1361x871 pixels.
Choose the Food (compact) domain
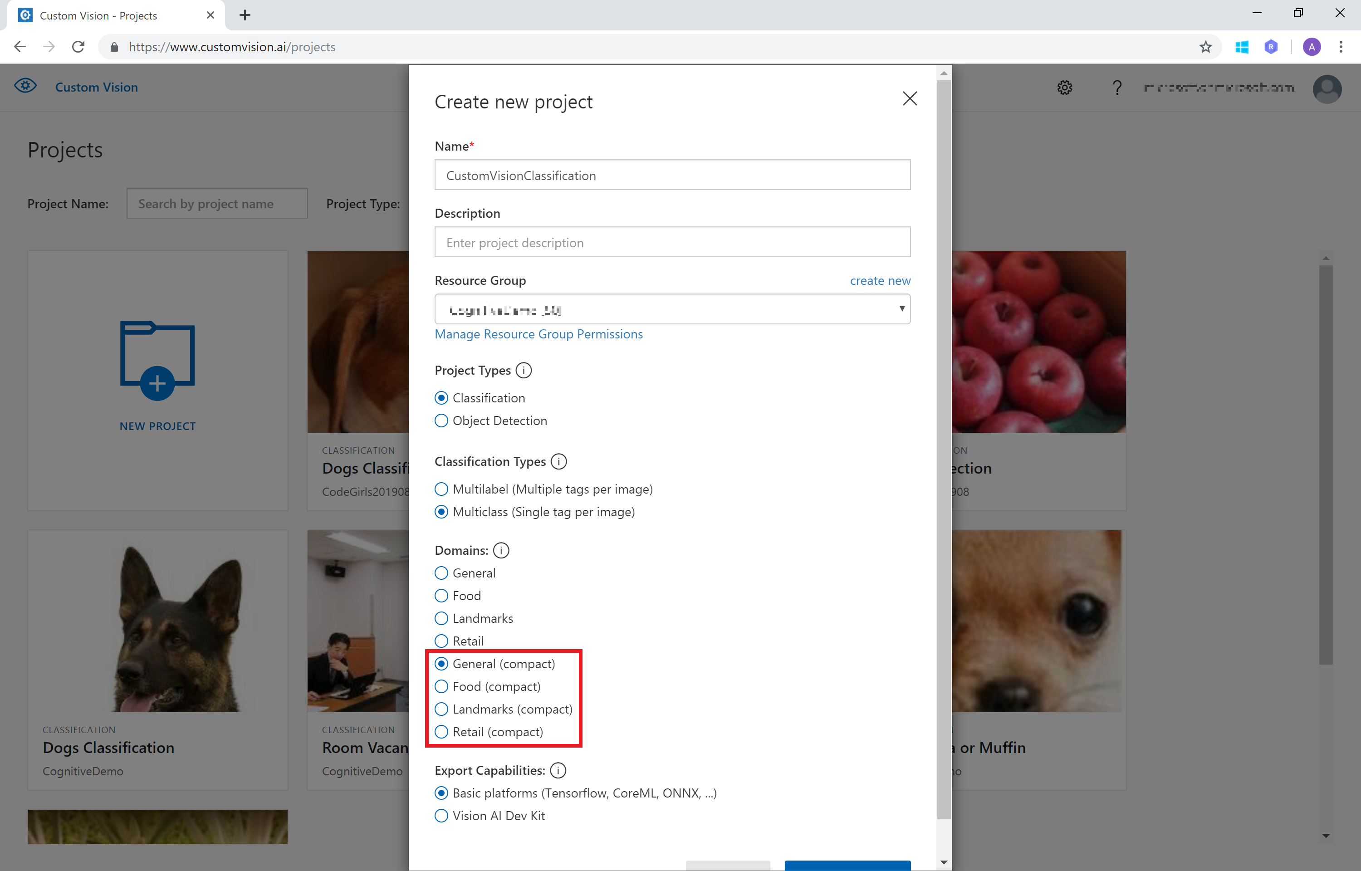tap(441, 687)
